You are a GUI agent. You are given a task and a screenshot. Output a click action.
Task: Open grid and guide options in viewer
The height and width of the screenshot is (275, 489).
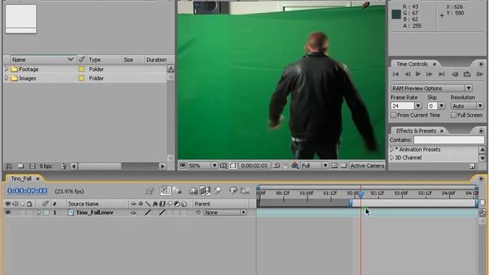(223, 166)
